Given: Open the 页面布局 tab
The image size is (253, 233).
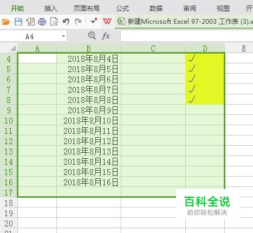Looking at the screenshot, I should click(x=87, y=8).
